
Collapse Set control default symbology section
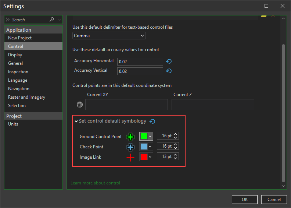(76, 121)
